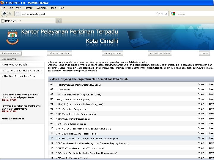View row 01 Persetujuan Pemanfaatan Ruangan
214x160 pixels.
click(201, 84)
